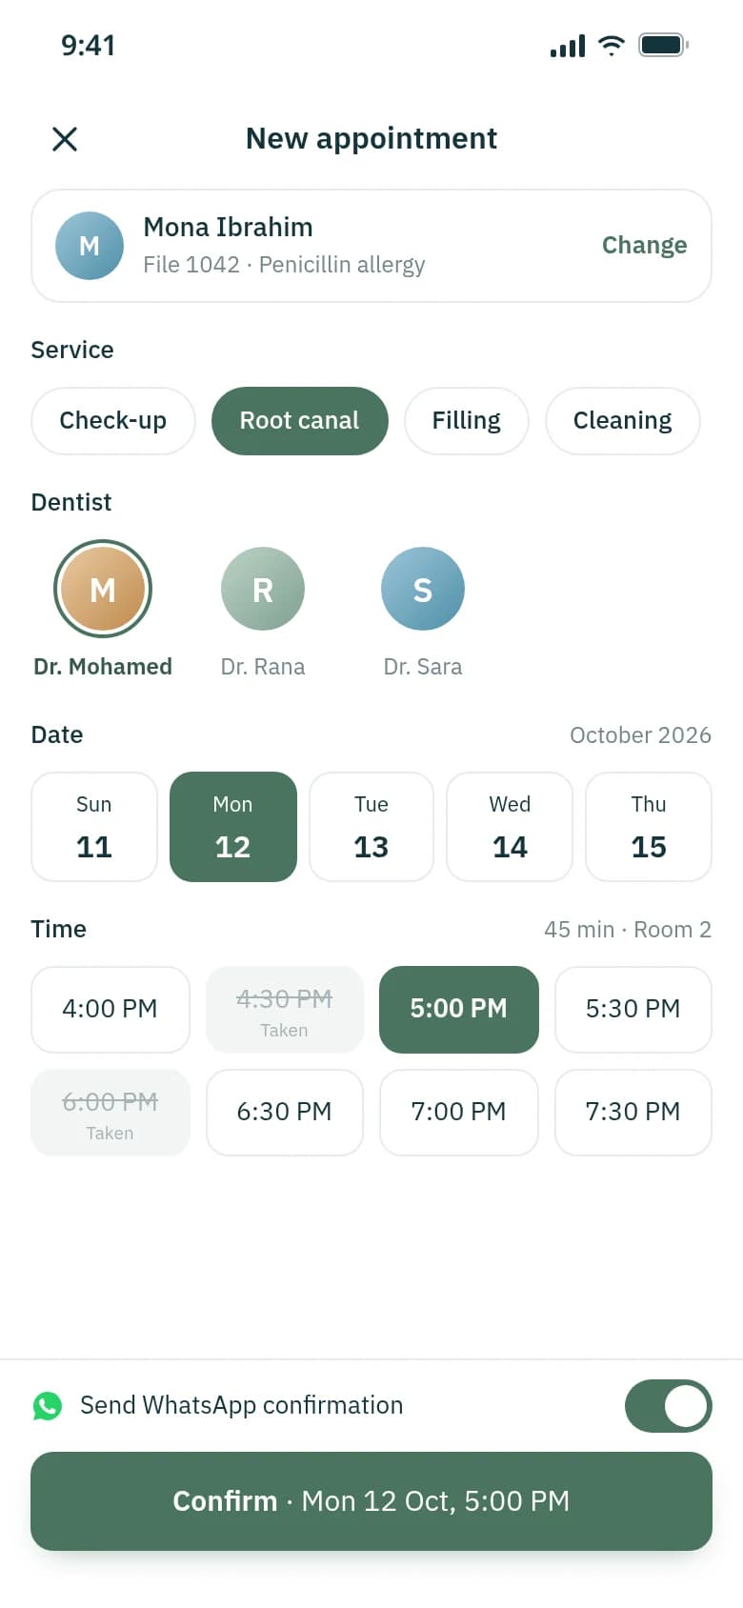Tap the Wi-Fi status icon
This screenshot has height=1608, width=743.
[x=612, y=45]
